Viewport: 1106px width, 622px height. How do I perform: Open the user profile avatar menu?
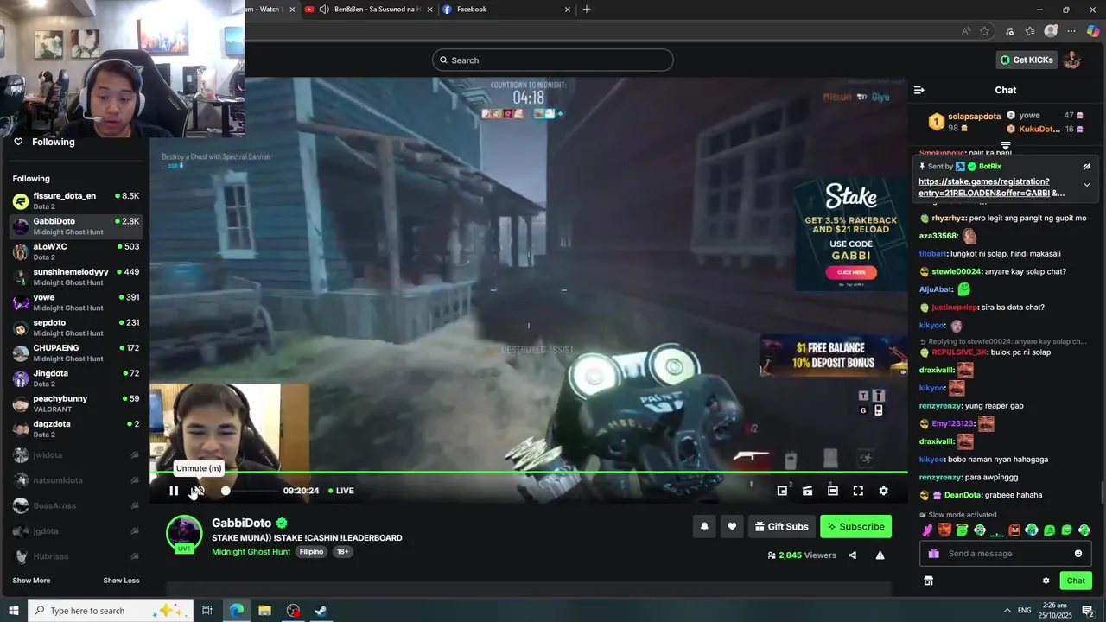click(x=1071, y=60)
